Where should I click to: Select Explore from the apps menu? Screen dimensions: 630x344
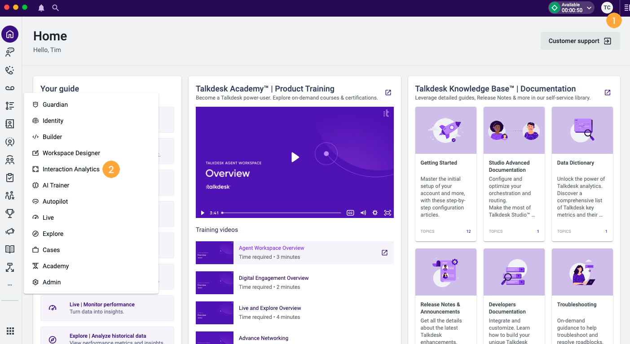91,234
